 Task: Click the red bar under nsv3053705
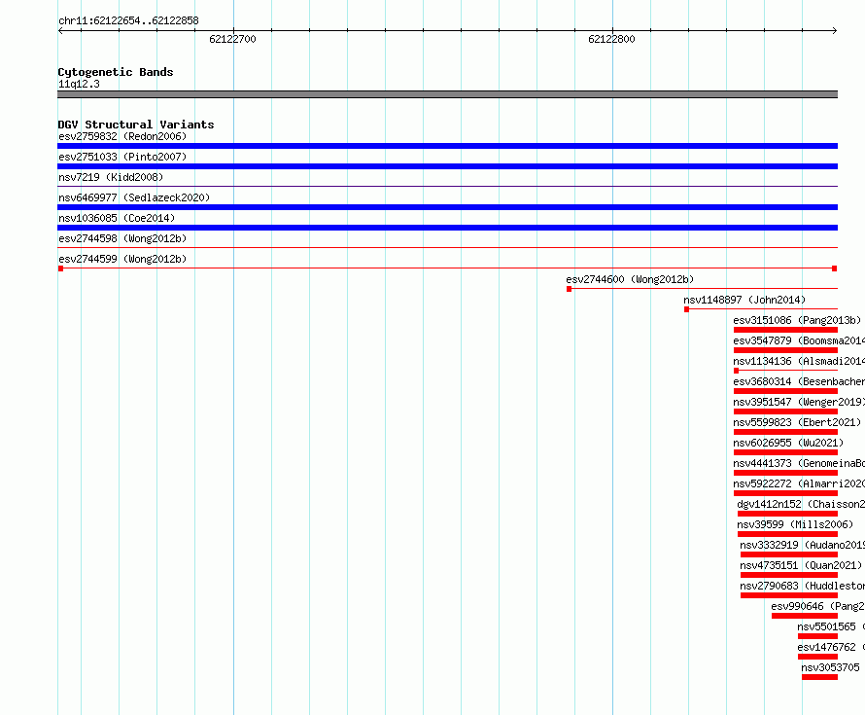click(819, 677)
